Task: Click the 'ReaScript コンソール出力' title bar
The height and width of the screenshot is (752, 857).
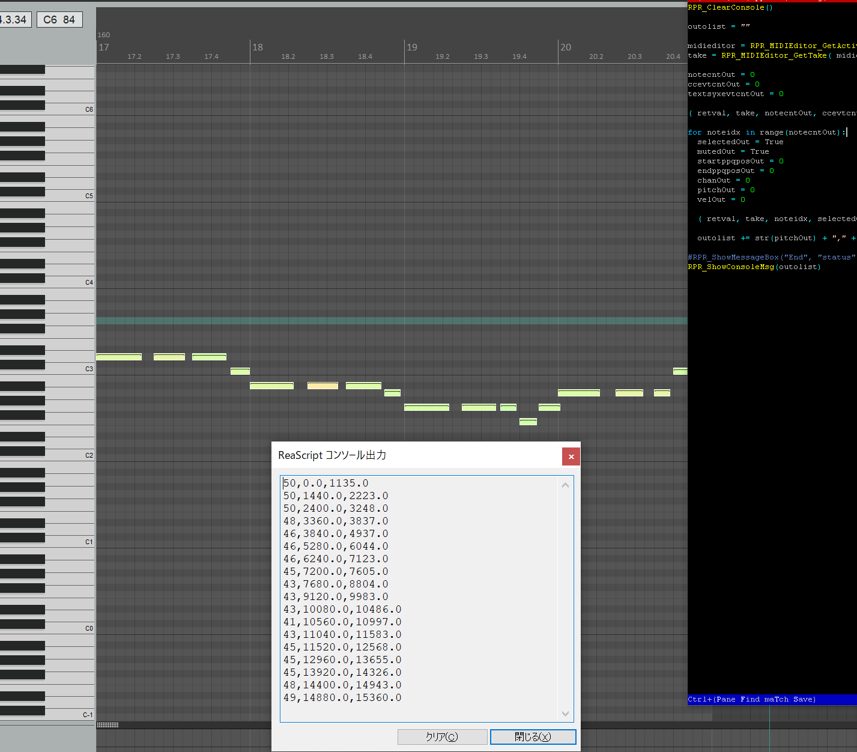Action: click(416, 455)
